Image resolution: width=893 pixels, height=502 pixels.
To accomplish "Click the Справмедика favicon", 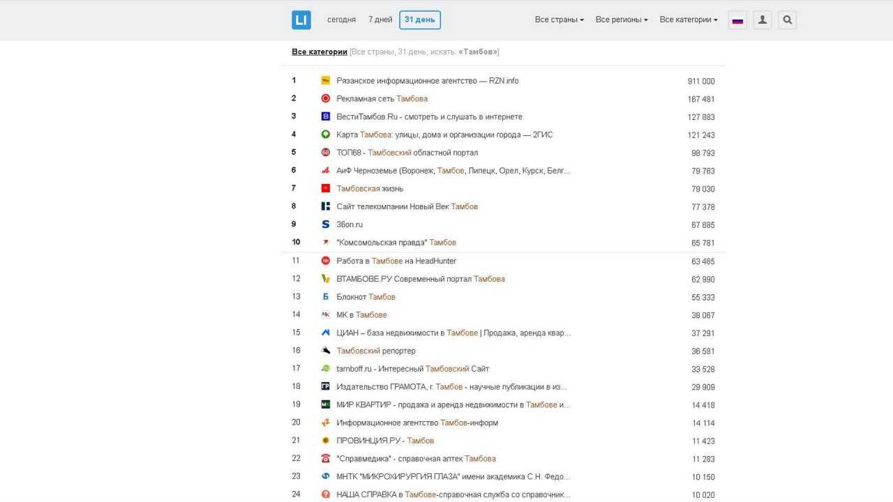I will (325, 459).
